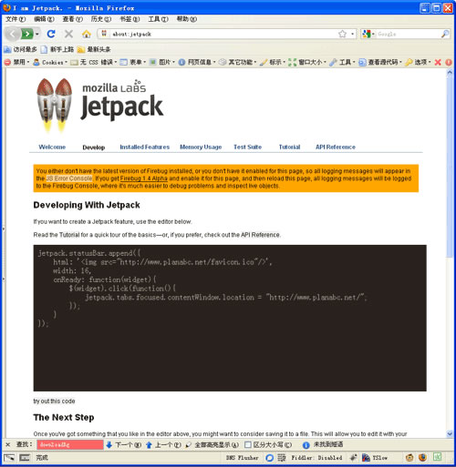The image size is (456, 467).
Task: Click the 'try out this code' link
Action: click(x=54, y=401)
